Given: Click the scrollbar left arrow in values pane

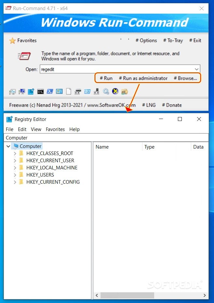Looking at the screenshot, I should tap(97, 295).
